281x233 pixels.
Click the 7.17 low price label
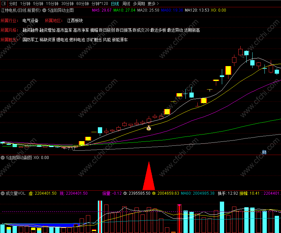pos(71,148)
